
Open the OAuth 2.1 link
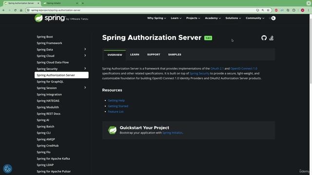pos(217,69)
